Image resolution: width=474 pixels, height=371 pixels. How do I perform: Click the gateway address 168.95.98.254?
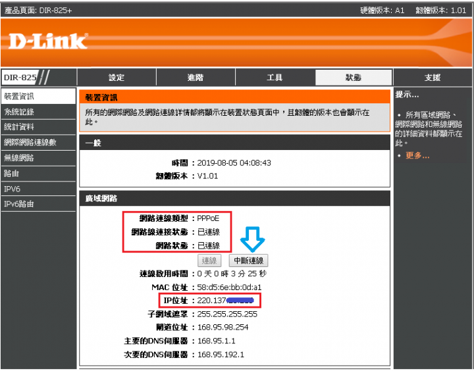(223, 327)
